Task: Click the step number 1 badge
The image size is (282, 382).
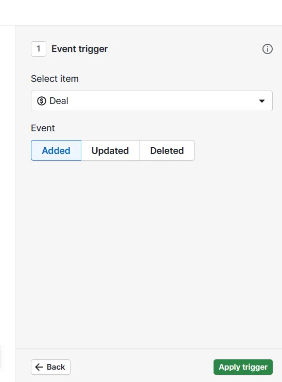Action: click(39, 49)
